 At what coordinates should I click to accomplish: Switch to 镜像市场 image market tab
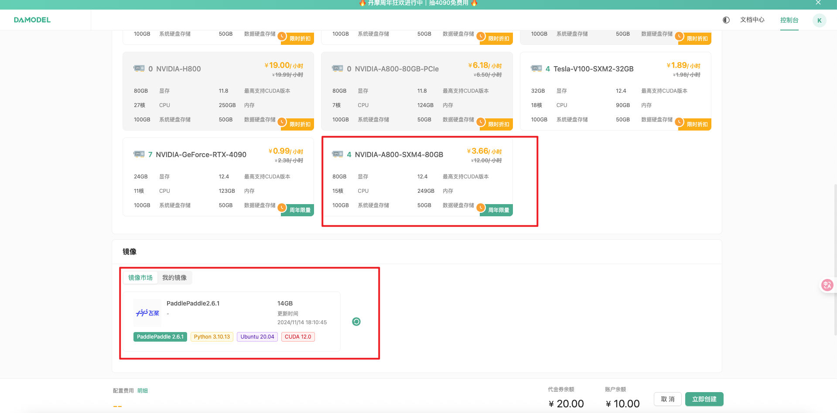(140, 278)
